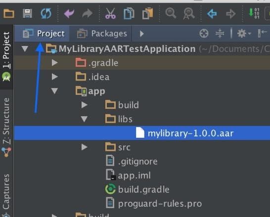270x217 pixels.
Task: Collapse the MyLibraryAARTestApplication root node
Action: [25, 49]
